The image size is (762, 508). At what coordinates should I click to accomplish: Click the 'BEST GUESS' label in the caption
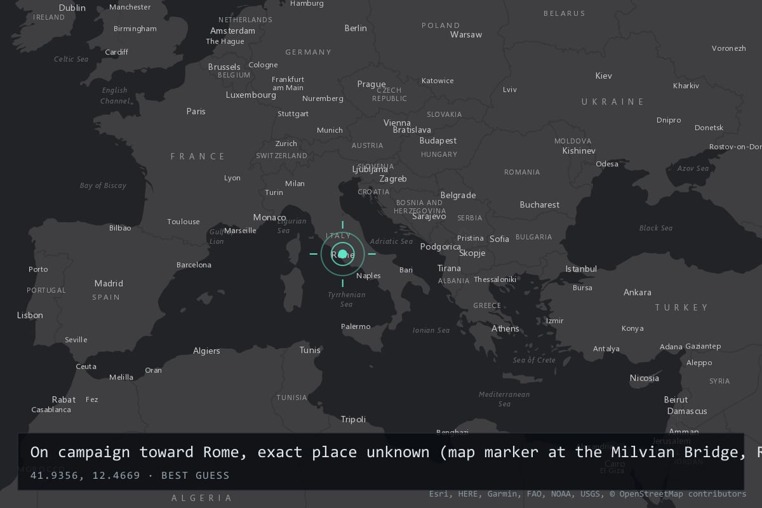click(196, 475)
